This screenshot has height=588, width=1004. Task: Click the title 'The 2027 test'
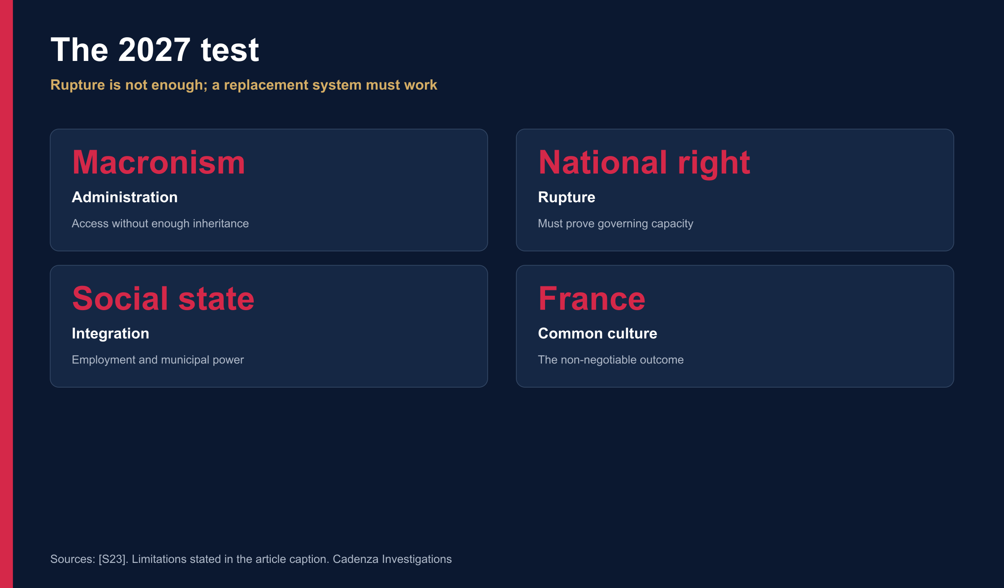coord(155,50)
